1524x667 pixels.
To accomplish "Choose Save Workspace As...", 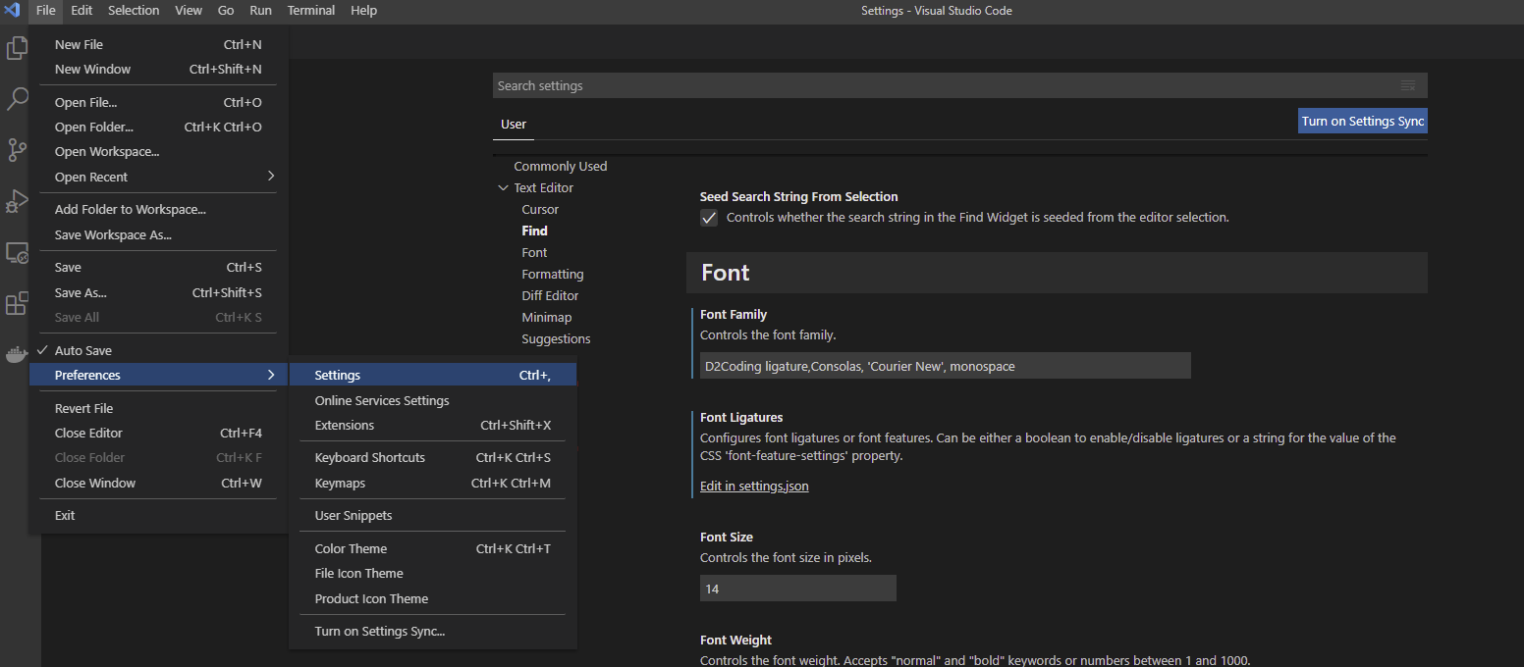I will pyautogui.click(x=159, y=234).
